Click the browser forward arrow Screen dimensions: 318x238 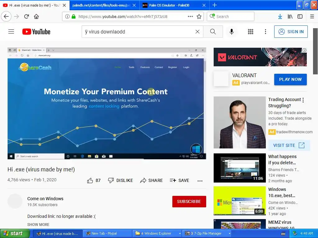coord(17,16)
